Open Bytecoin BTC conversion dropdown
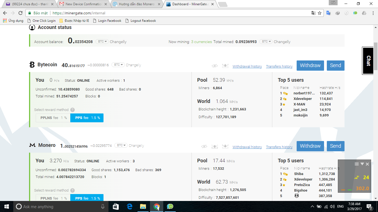The height and width of the screenshot is (212, 378). tap(118, 65)
